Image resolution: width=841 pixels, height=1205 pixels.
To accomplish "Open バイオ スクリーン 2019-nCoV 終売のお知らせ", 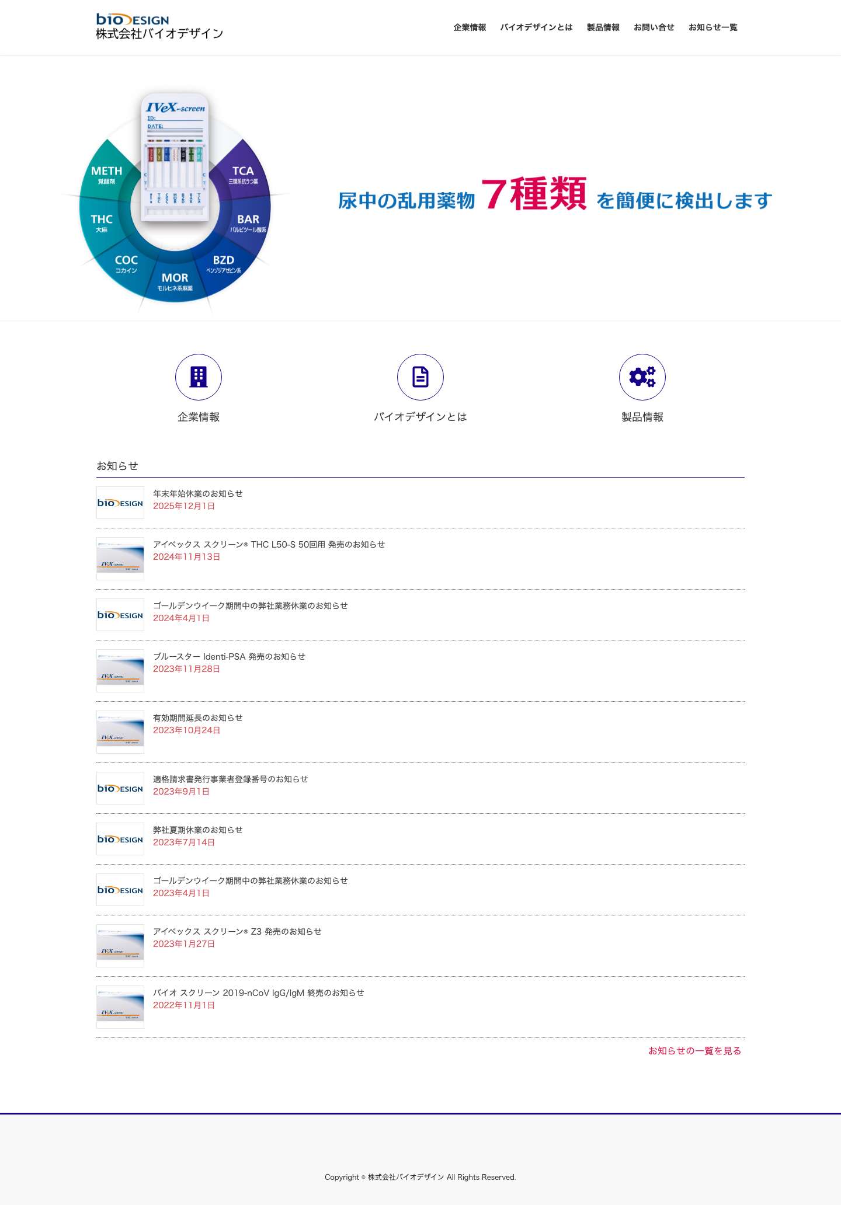I will [259, 992].
